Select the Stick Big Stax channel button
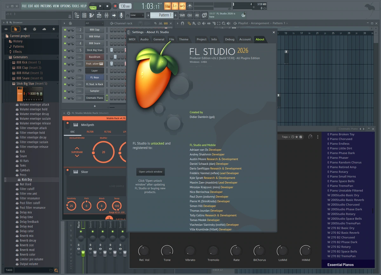Image resolution: width=381 pixels, height=275 pixels. click(95, 50)
